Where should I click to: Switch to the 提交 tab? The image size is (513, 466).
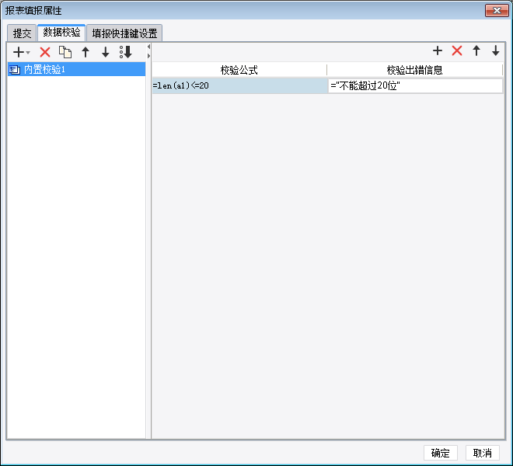[22, 33]
